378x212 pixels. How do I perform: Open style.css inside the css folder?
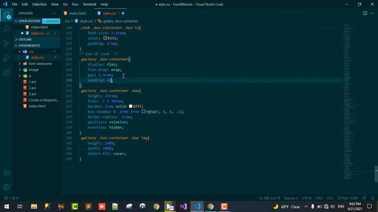point(37,58)
